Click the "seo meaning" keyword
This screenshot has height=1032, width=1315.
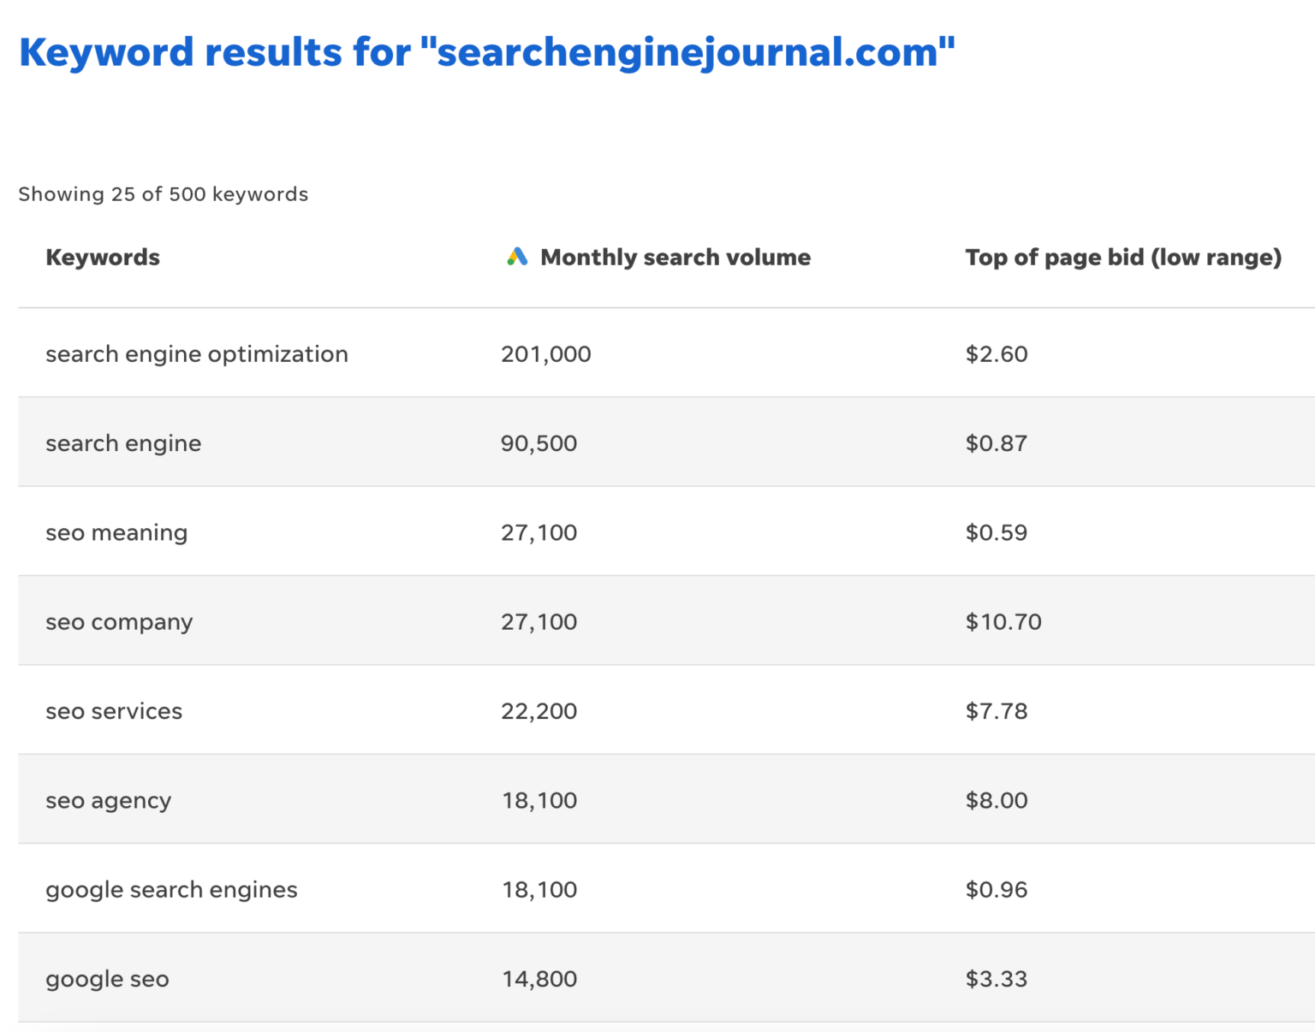pos(116,531)
